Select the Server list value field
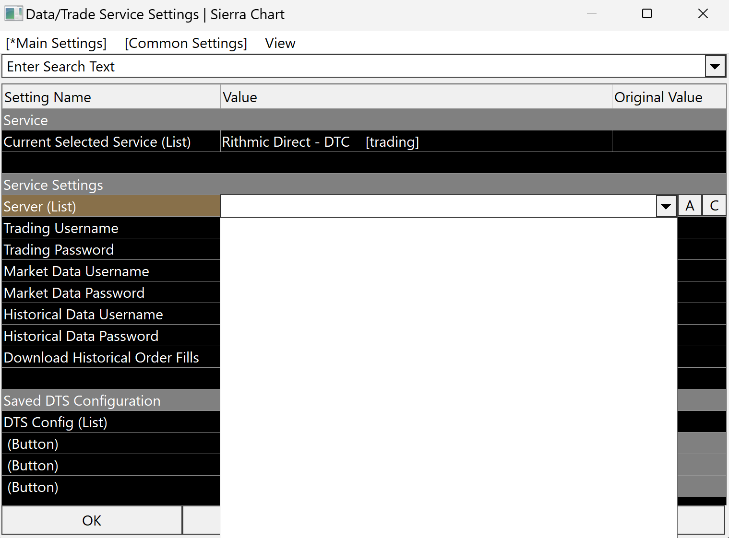729x538 pixels. [x=438, y=206]
